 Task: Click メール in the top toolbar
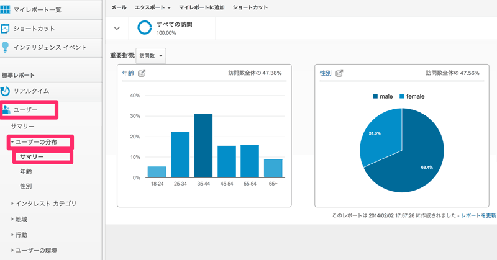(x=119, y=7)
